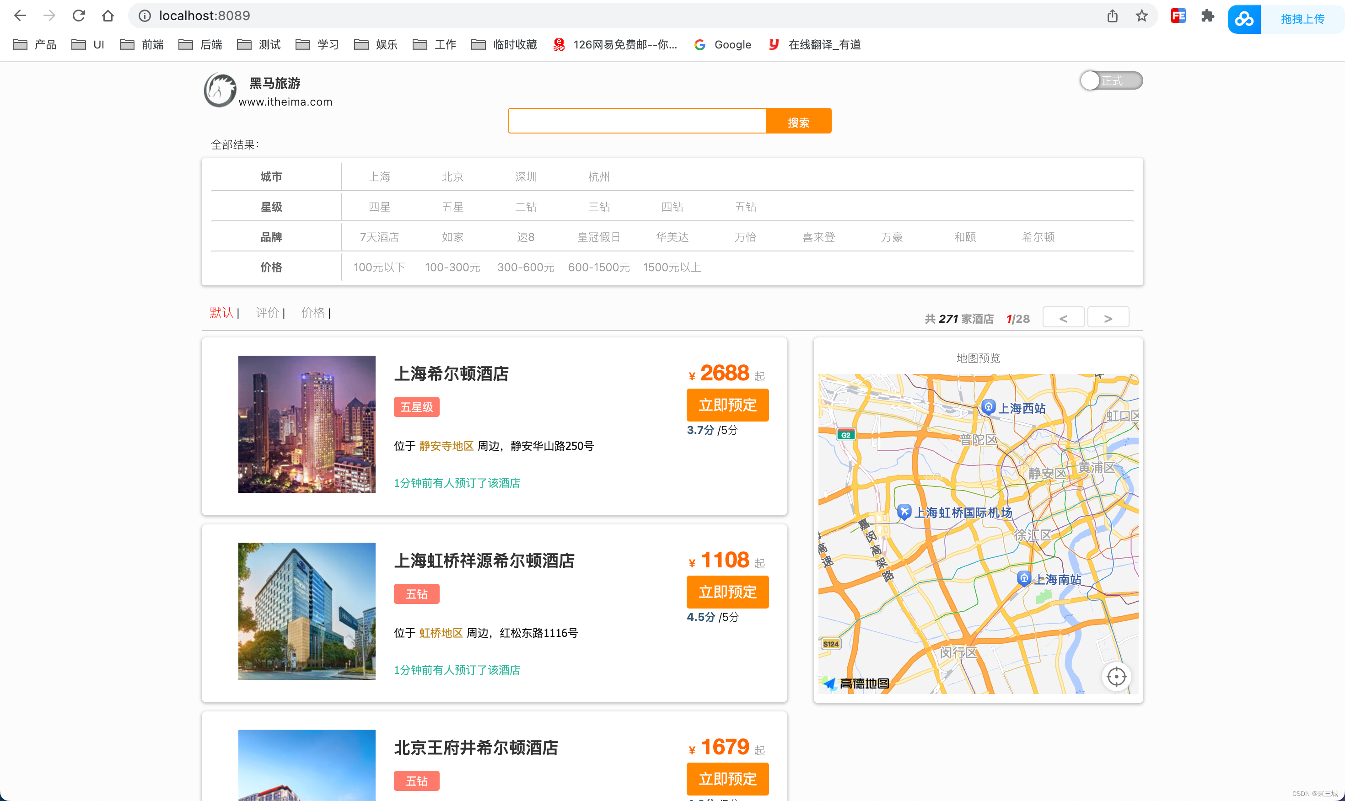
Task: Go to the browser home icon
Action: tap(108, 16)
